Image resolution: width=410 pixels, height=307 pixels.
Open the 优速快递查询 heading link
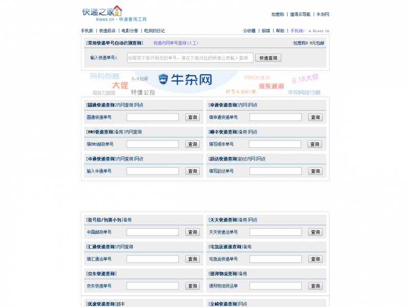coord(101,304)
